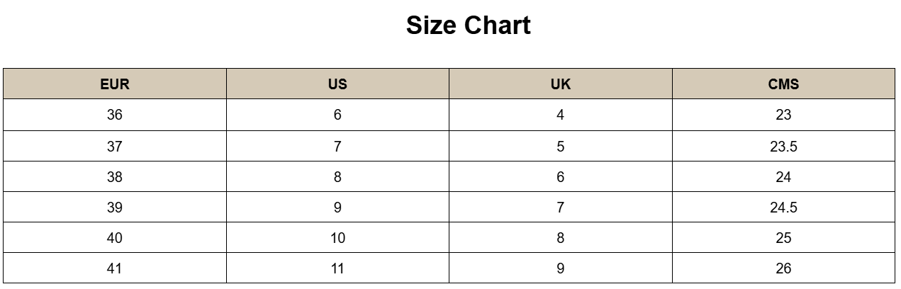This screenshot has width=901, height=289.
Task: Click the US size 7 cell
Action: (337, 147)
